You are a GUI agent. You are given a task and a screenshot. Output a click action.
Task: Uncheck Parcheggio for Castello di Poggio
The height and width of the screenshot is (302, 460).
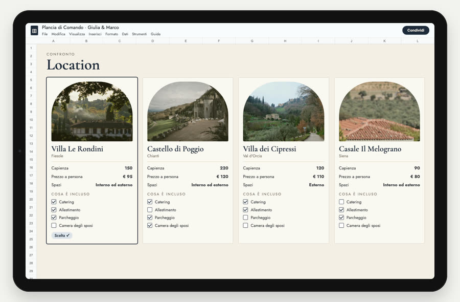click(150, 218)
